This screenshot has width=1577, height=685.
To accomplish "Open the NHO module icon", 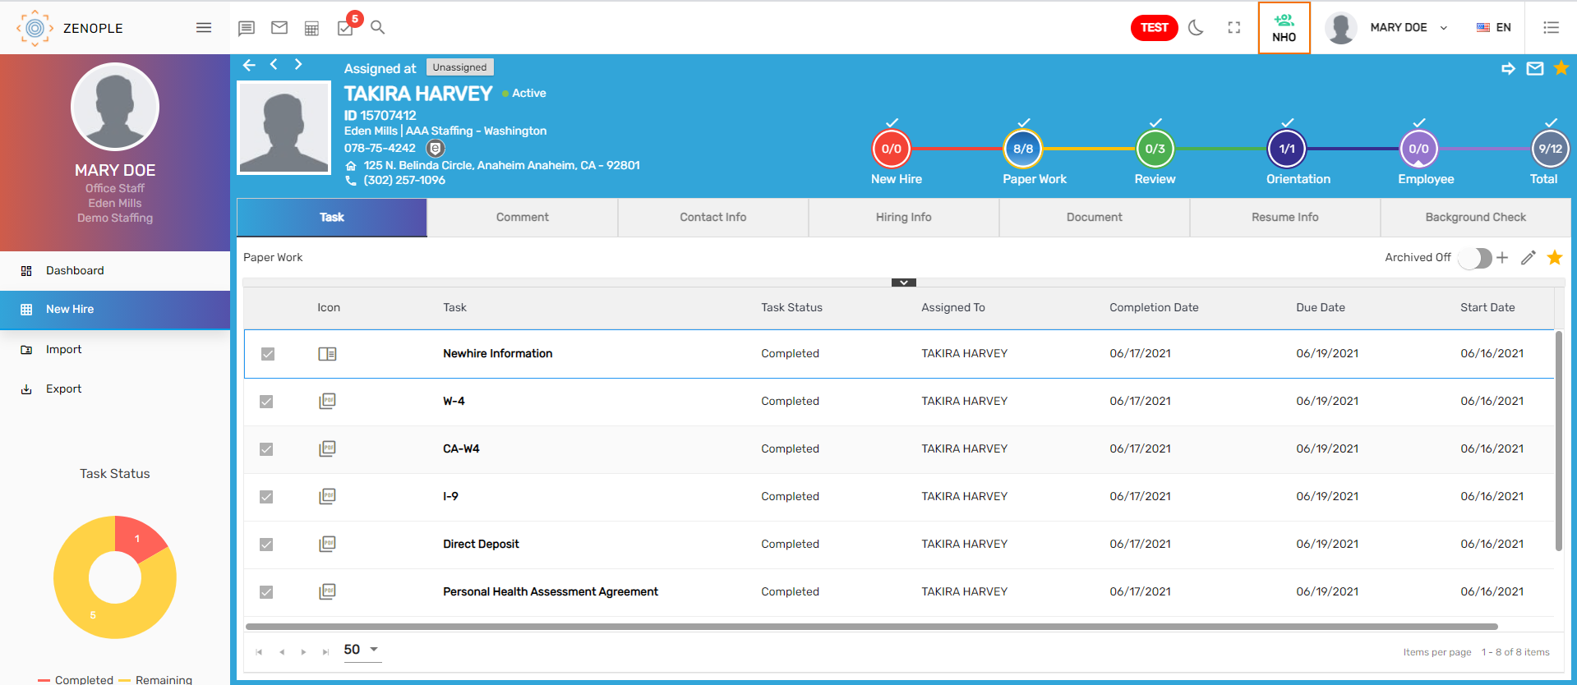I will (1284, 28).
